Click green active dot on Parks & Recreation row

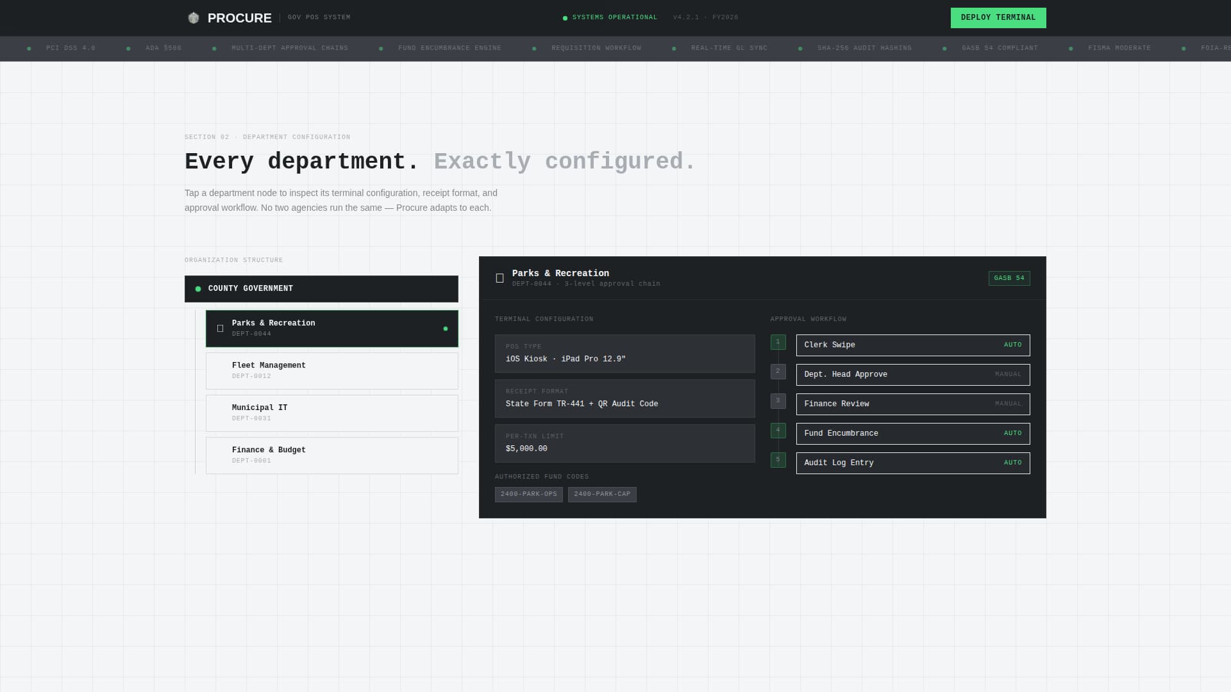(446, 329)
